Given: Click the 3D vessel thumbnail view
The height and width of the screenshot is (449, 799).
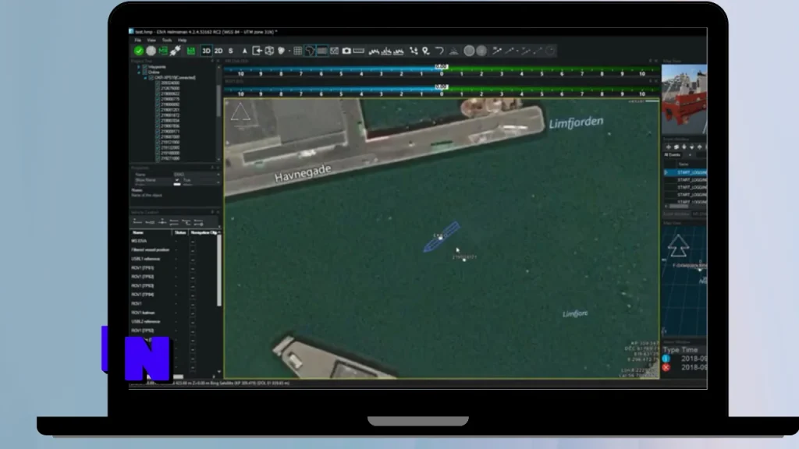Looking at the screenshot, I should coord(684,99).
